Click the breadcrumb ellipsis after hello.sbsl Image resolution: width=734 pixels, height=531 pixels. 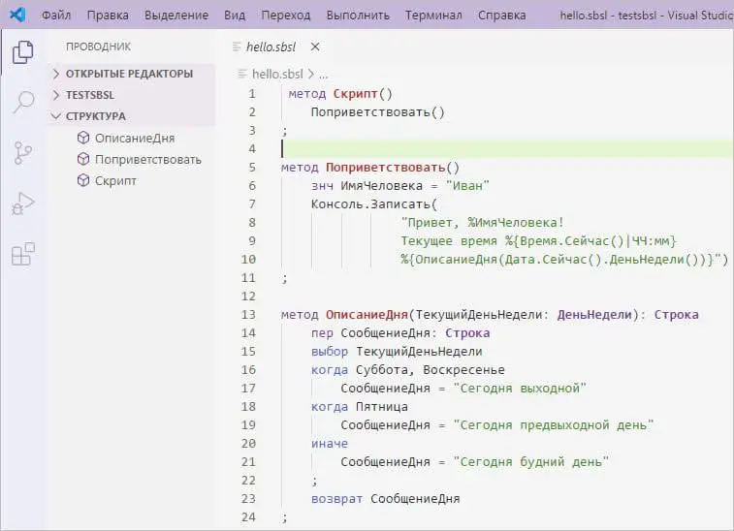click(324, 75)
